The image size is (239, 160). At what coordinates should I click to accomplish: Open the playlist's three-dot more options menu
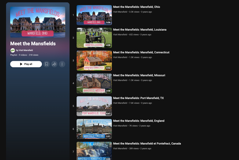[x=62, y=64]
